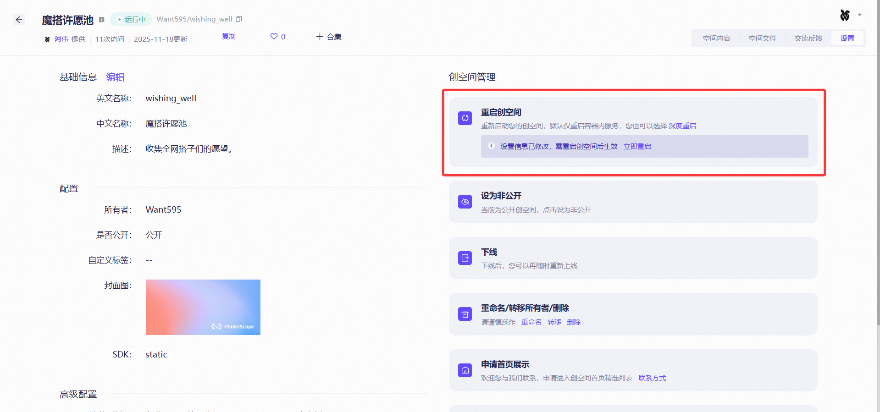
Task: Click the 深度重启 link
Action: [x=682, y=126]
